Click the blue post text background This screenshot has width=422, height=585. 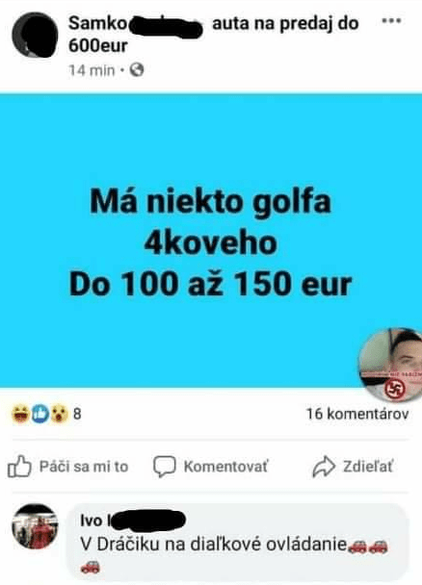(x=211, y=241)
